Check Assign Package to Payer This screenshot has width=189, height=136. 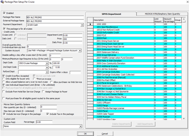tap(43, 91)
